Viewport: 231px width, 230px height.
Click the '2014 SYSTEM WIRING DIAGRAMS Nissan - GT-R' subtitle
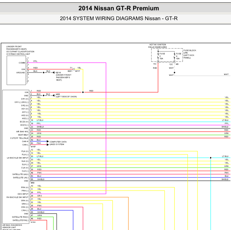(x=119, y=18)
